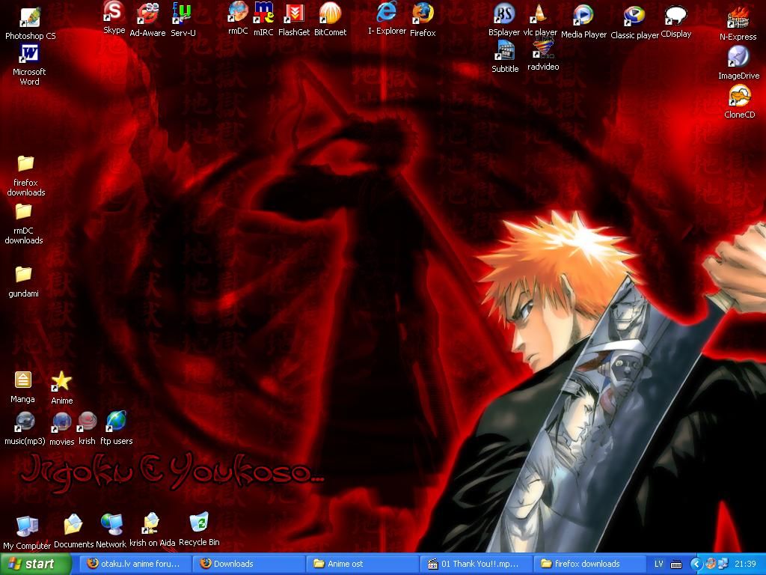Open the krish on Aida shortcut
766x575 pixels.
pyautogui.click(x=151, y=523)
